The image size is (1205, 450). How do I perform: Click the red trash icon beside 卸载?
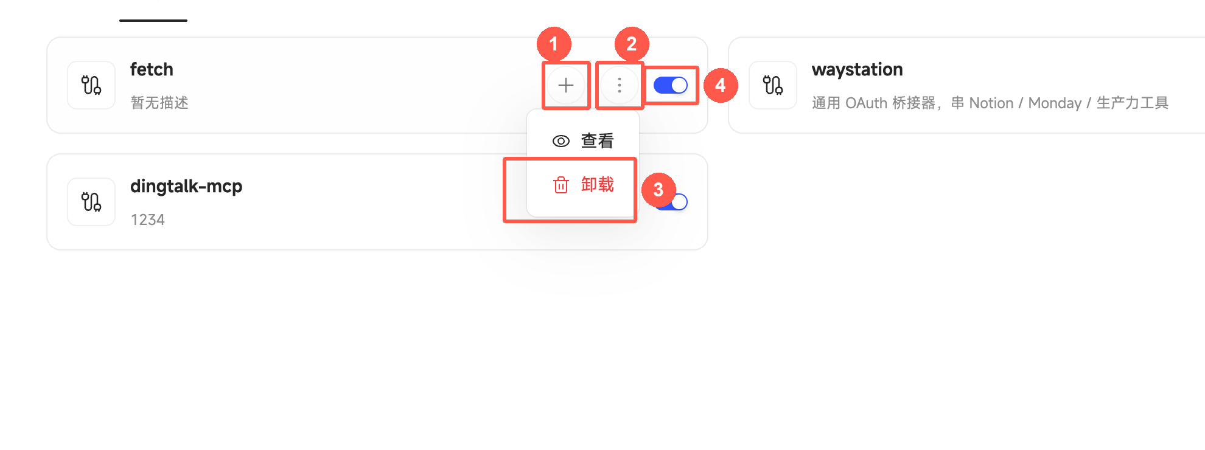point(561,185)
